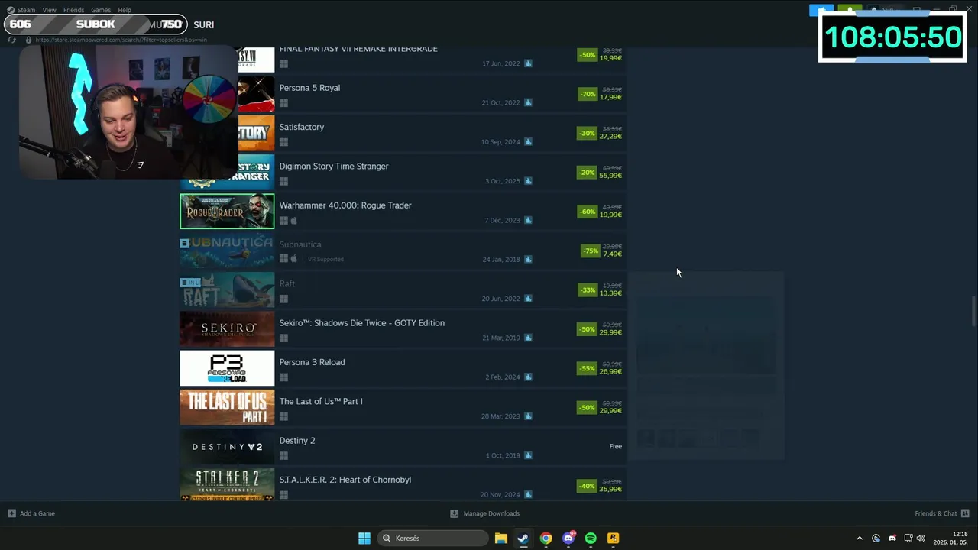Image resolution: width=978 pixels, height=550 pixels.
Task: Click the Free price on the Destiny 2 row
Action: (616, 446)
